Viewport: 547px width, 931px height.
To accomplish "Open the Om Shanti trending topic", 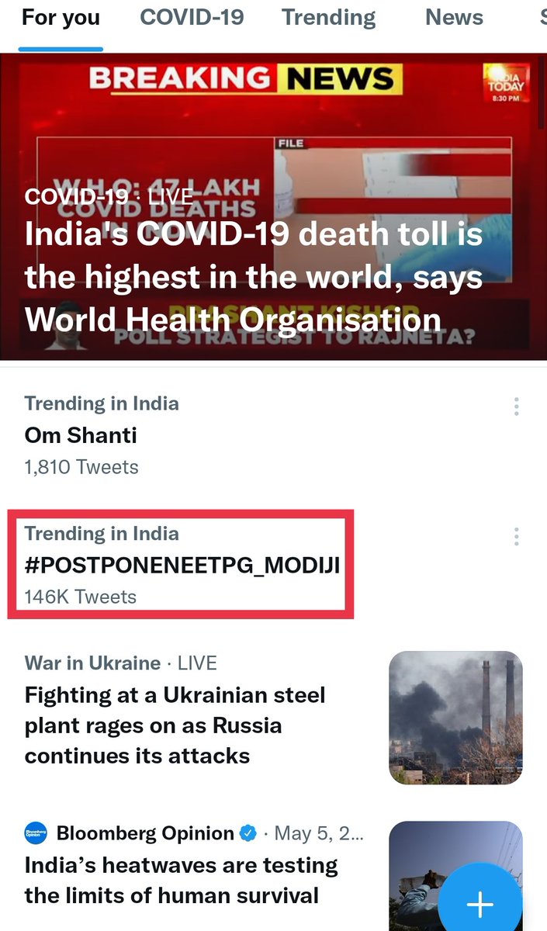I will [81, 435].
